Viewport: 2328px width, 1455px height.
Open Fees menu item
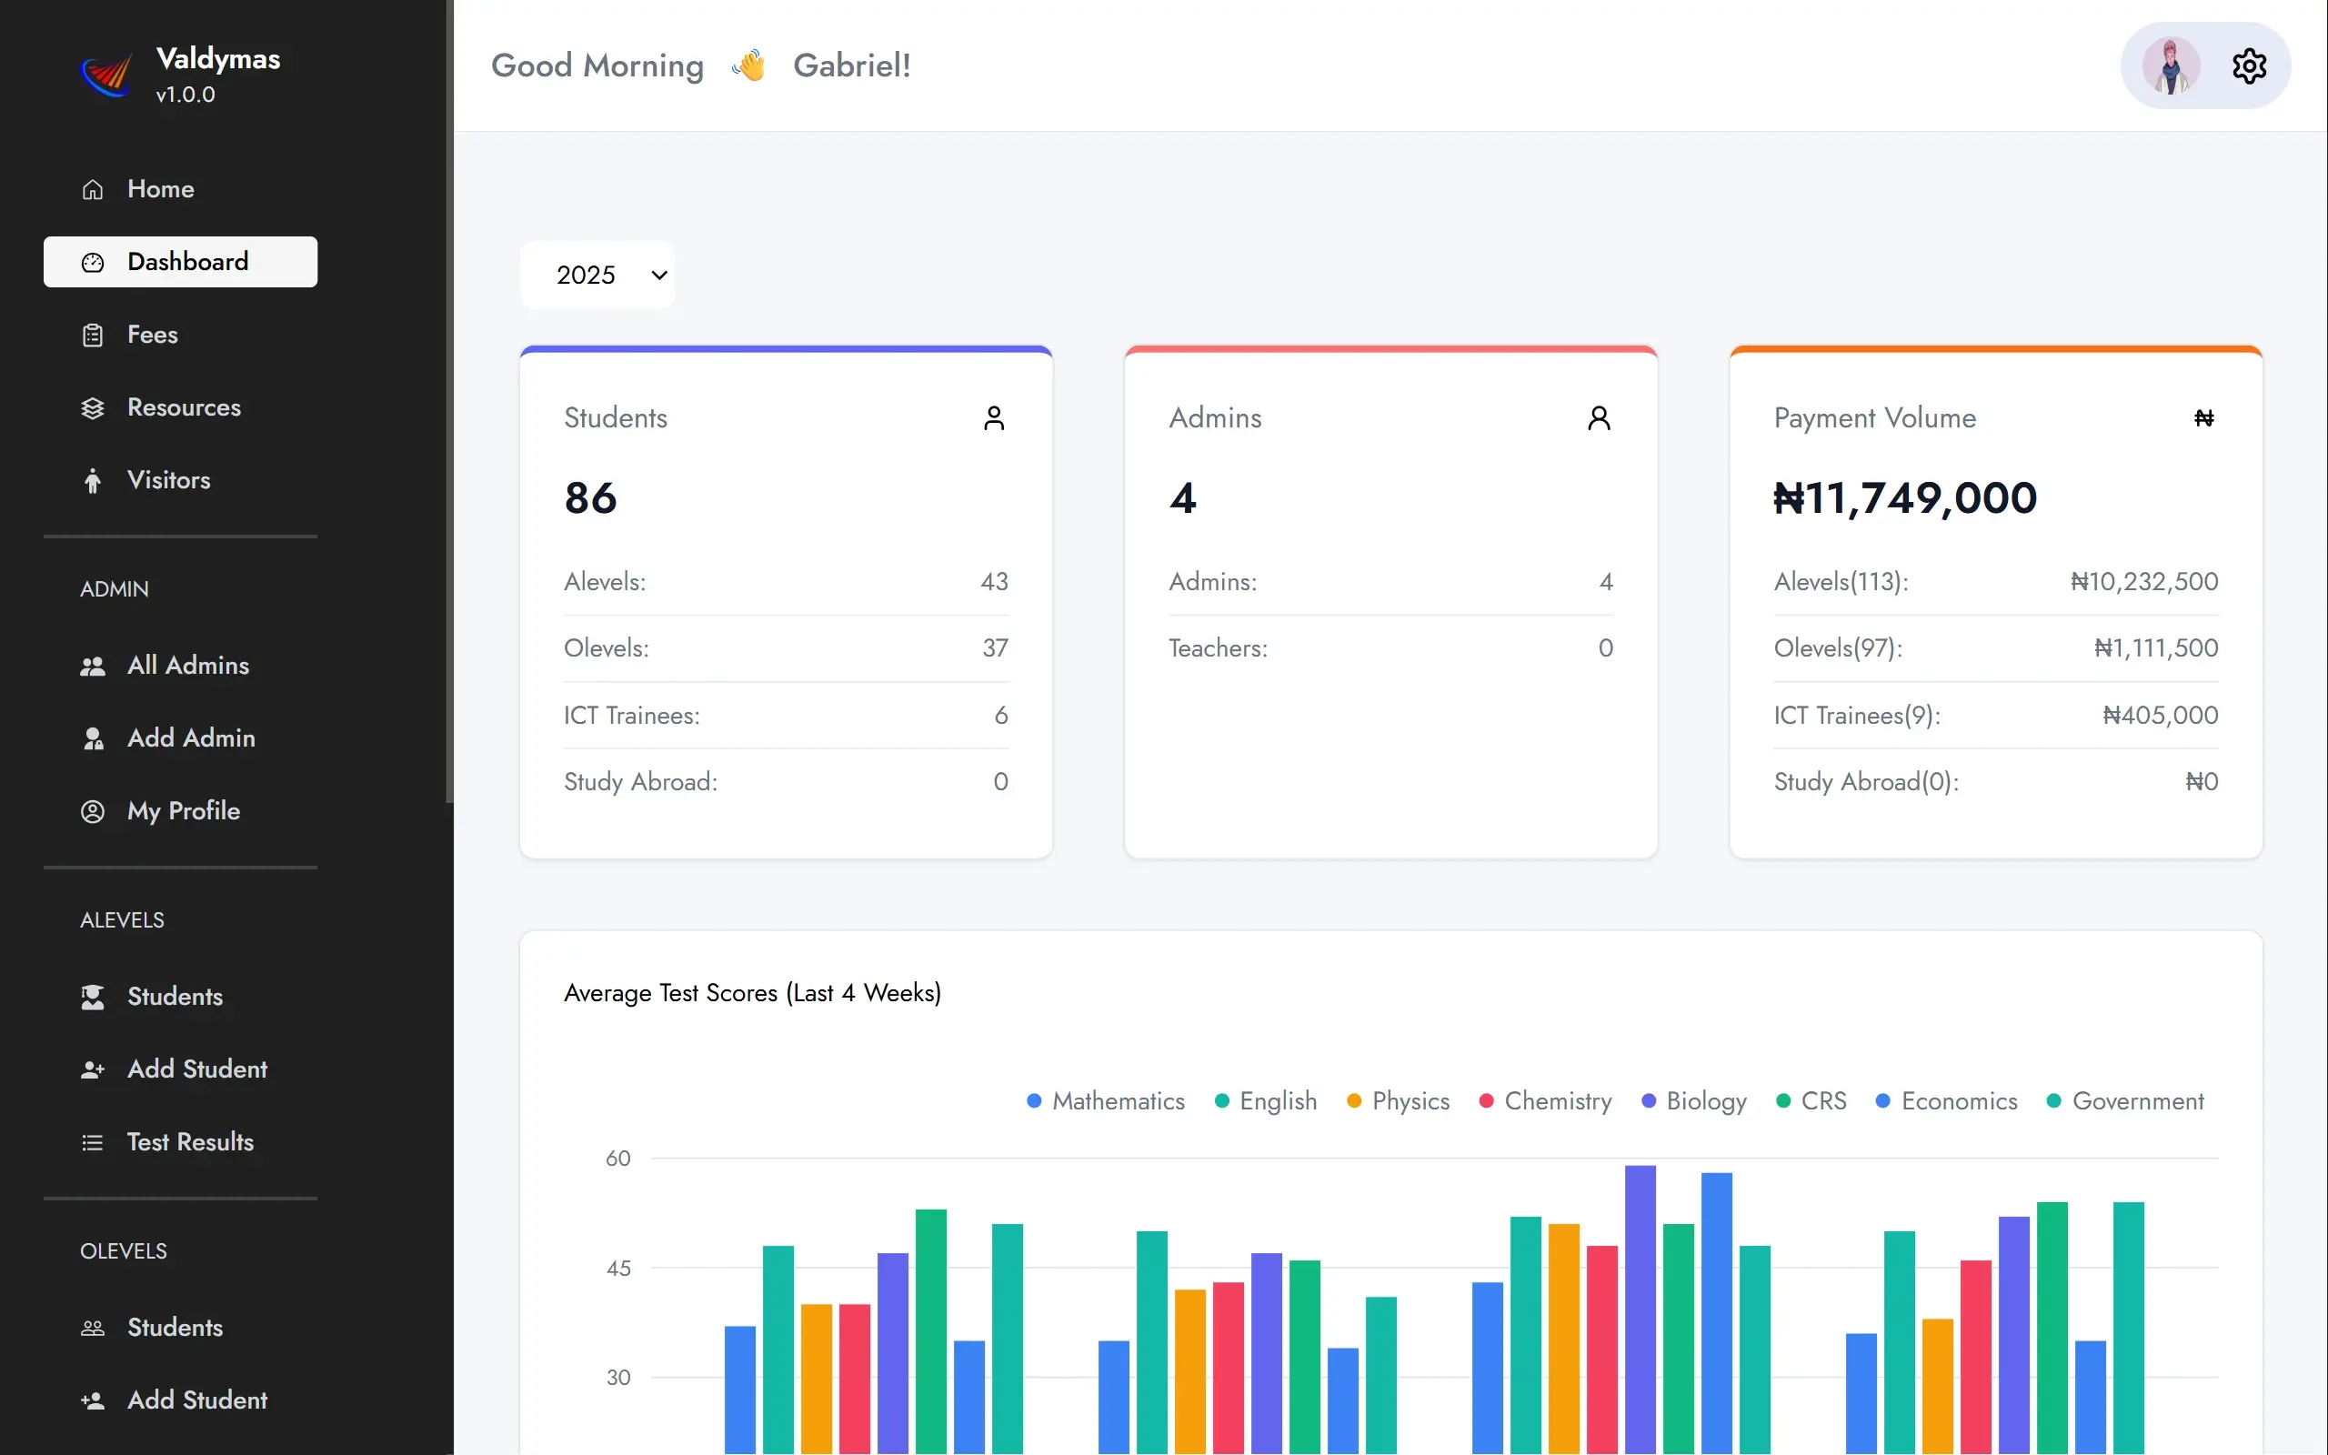click(180, 335)
